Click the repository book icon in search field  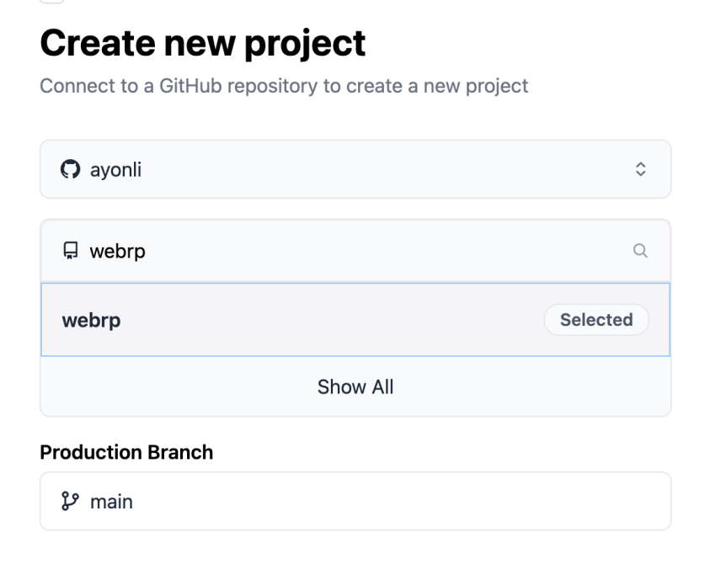click(70, 250)
